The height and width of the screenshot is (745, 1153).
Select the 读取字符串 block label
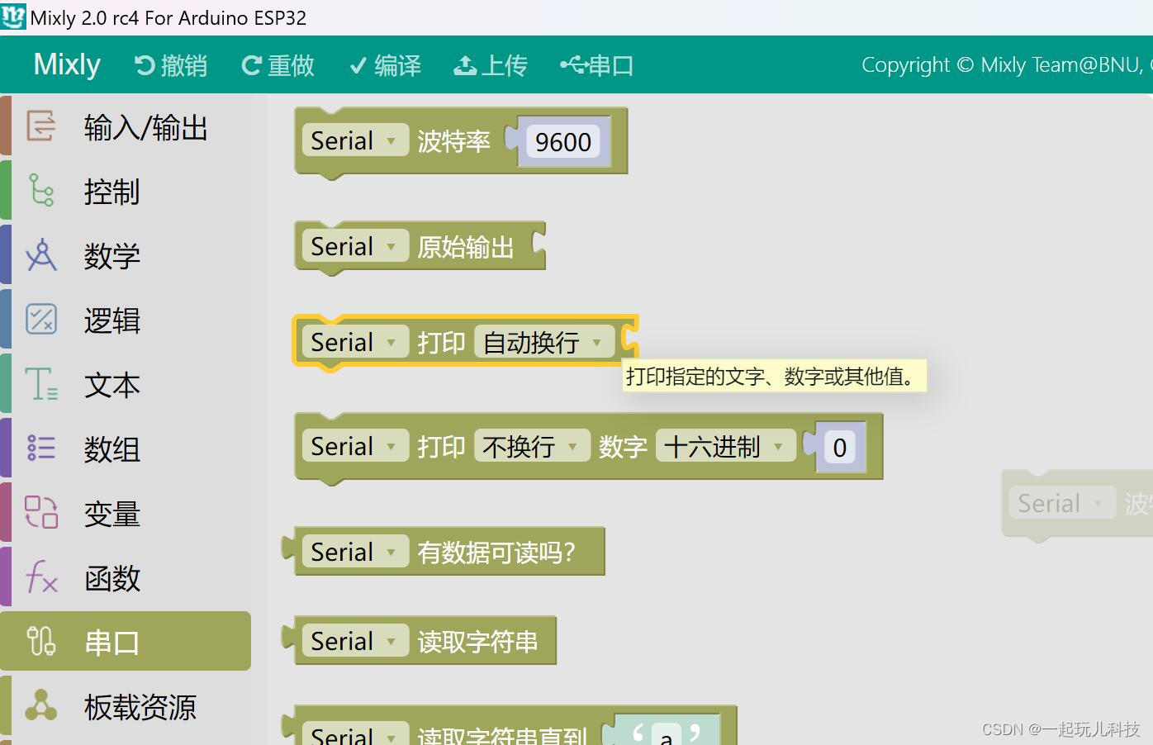477,642
